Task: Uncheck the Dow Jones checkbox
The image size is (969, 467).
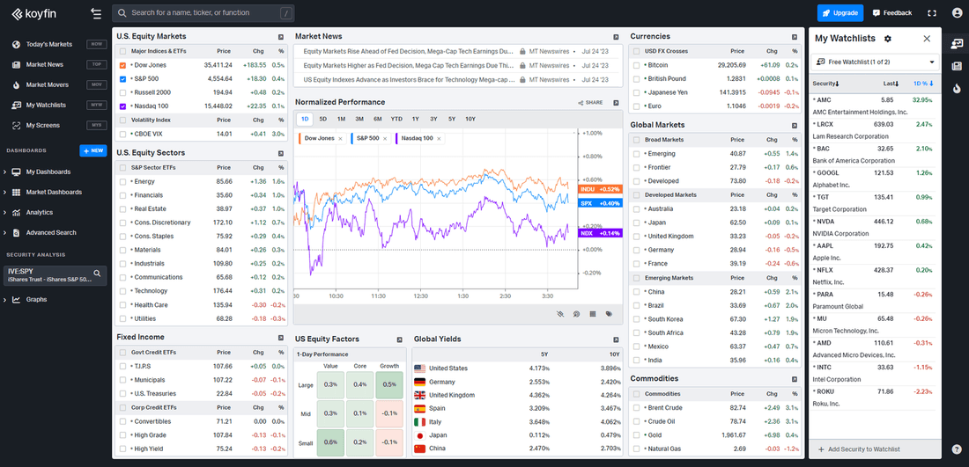Action: click(x=123, y=65)
